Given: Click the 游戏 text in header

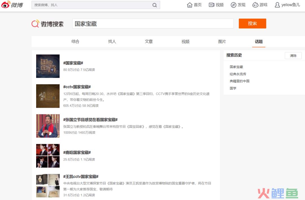Looking at the screenshot, I should (263, 5).
